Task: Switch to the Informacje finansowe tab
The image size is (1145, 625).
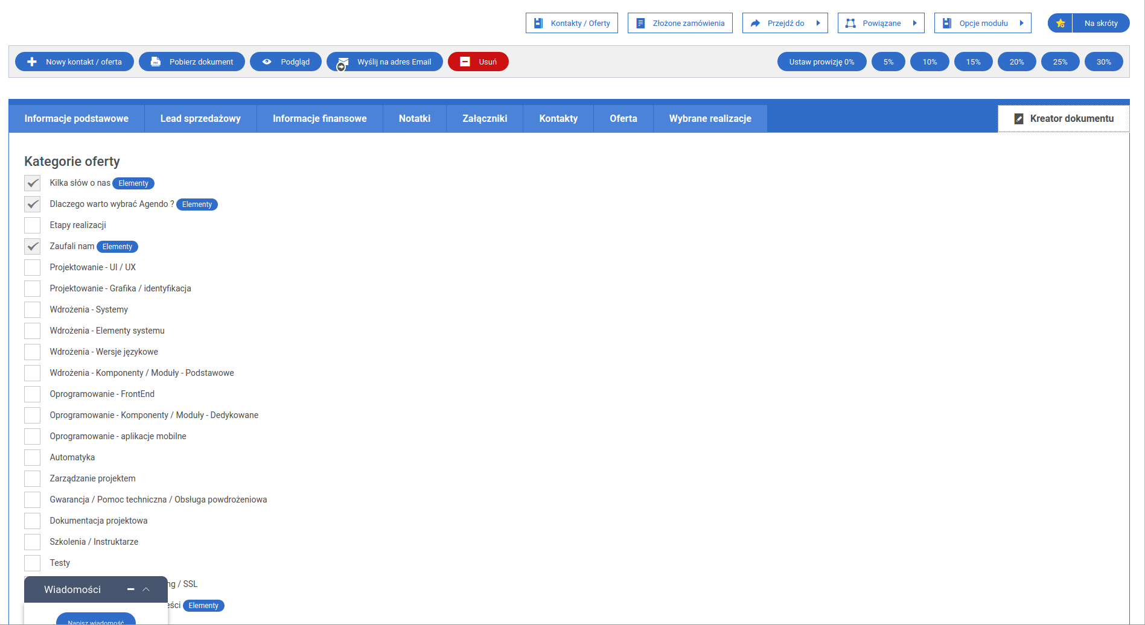Action: pos(319,119)
